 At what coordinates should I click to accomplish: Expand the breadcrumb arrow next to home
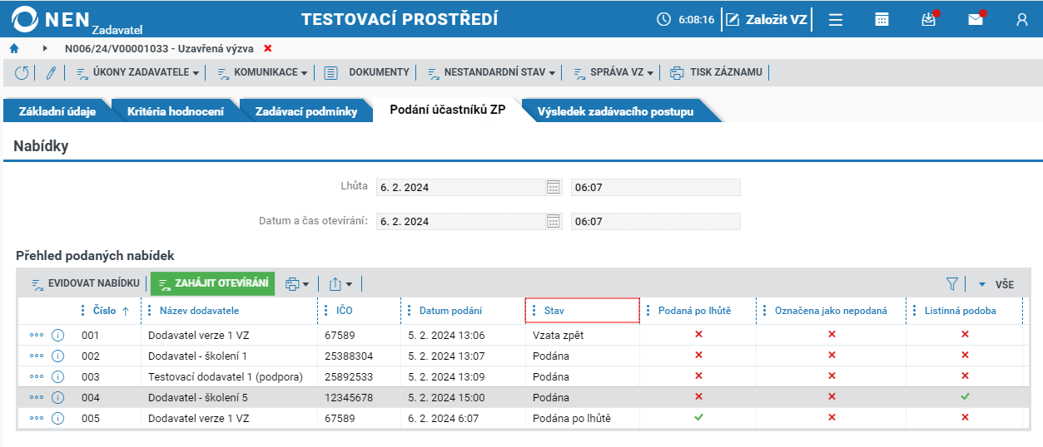tap(45, 49)
